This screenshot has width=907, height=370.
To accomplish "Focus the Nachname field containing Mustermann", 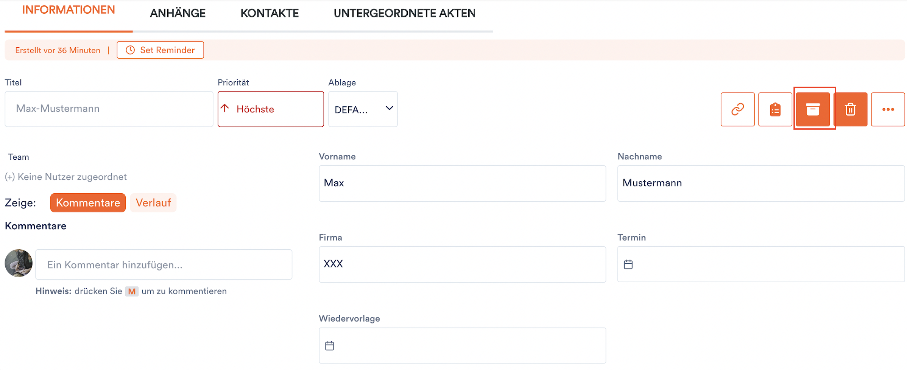I will (761, 183).
